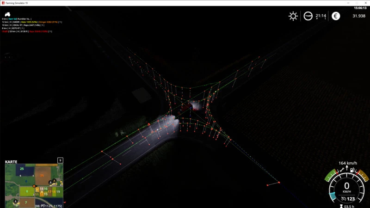The width and height of the screenshot is (370, 208).
Task: Click the euro money icon
Action: [x=336, y=16]
